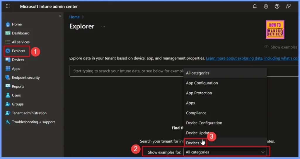Click the Reports icon in sidebar
Image resolution: width=300 pixels, height=159 pixels.
pos(8,86)
